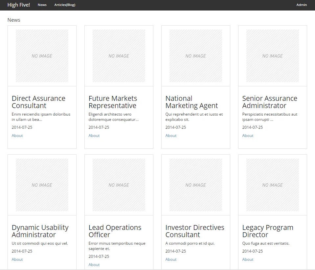Click the date under Direct Assurance Consultant
This screenshot has height=270, width=315.
click(x=22, y=127)
